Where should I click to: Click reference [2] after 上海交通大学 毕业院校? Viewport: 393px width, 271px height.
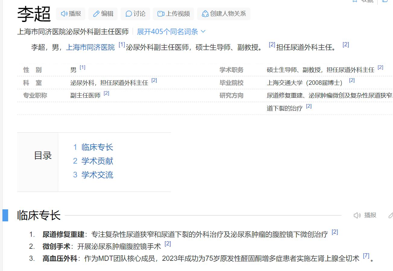(351, 80)
